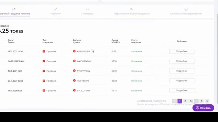The height and width of the screenshot is (122, 218).
Task: Click sale icon in the 19.11.2021 row
Action: point(44,90)
